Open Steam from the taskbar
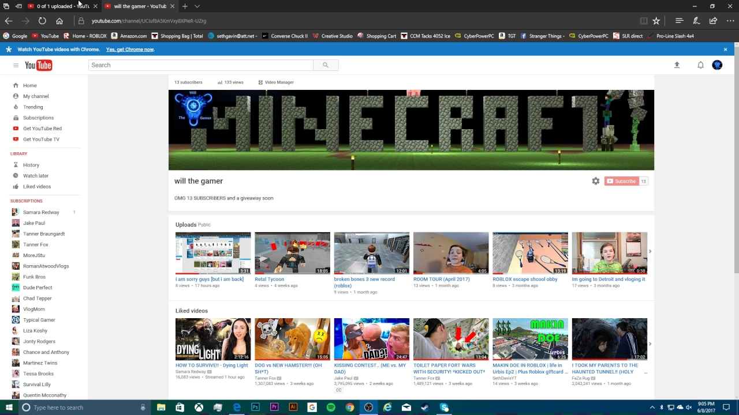 click(x=425, y=408)
